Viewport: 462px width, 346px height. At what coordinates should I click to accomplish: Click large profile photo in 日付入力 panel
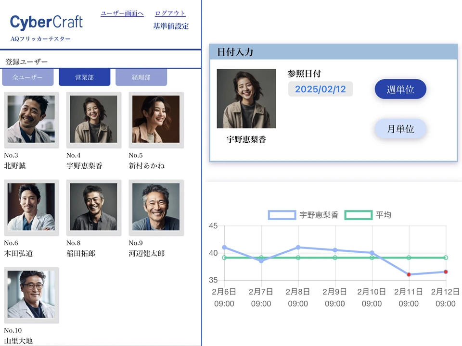246,99
